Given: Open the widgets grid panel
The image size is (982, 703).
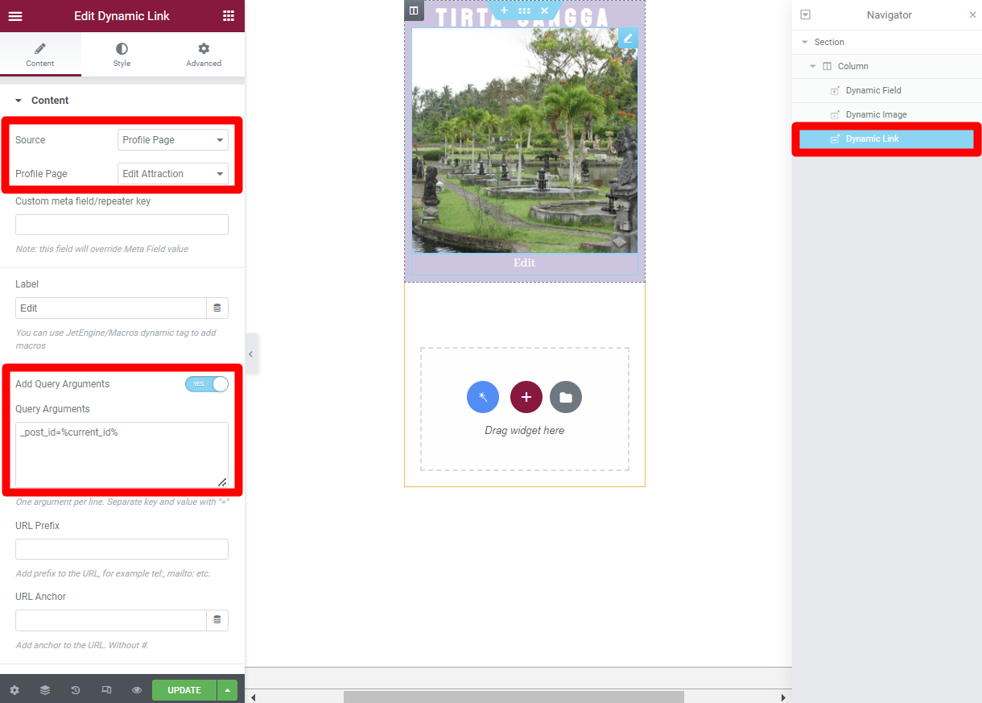Looking at the screenshot, I should (229, 16).
